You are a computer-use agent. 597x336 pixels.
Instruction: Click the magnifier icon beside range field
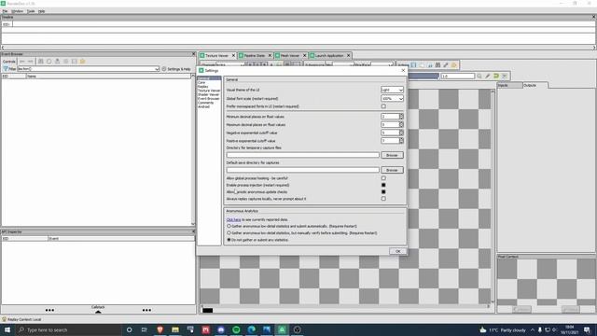pyautogui.click(x=479, y=77)
